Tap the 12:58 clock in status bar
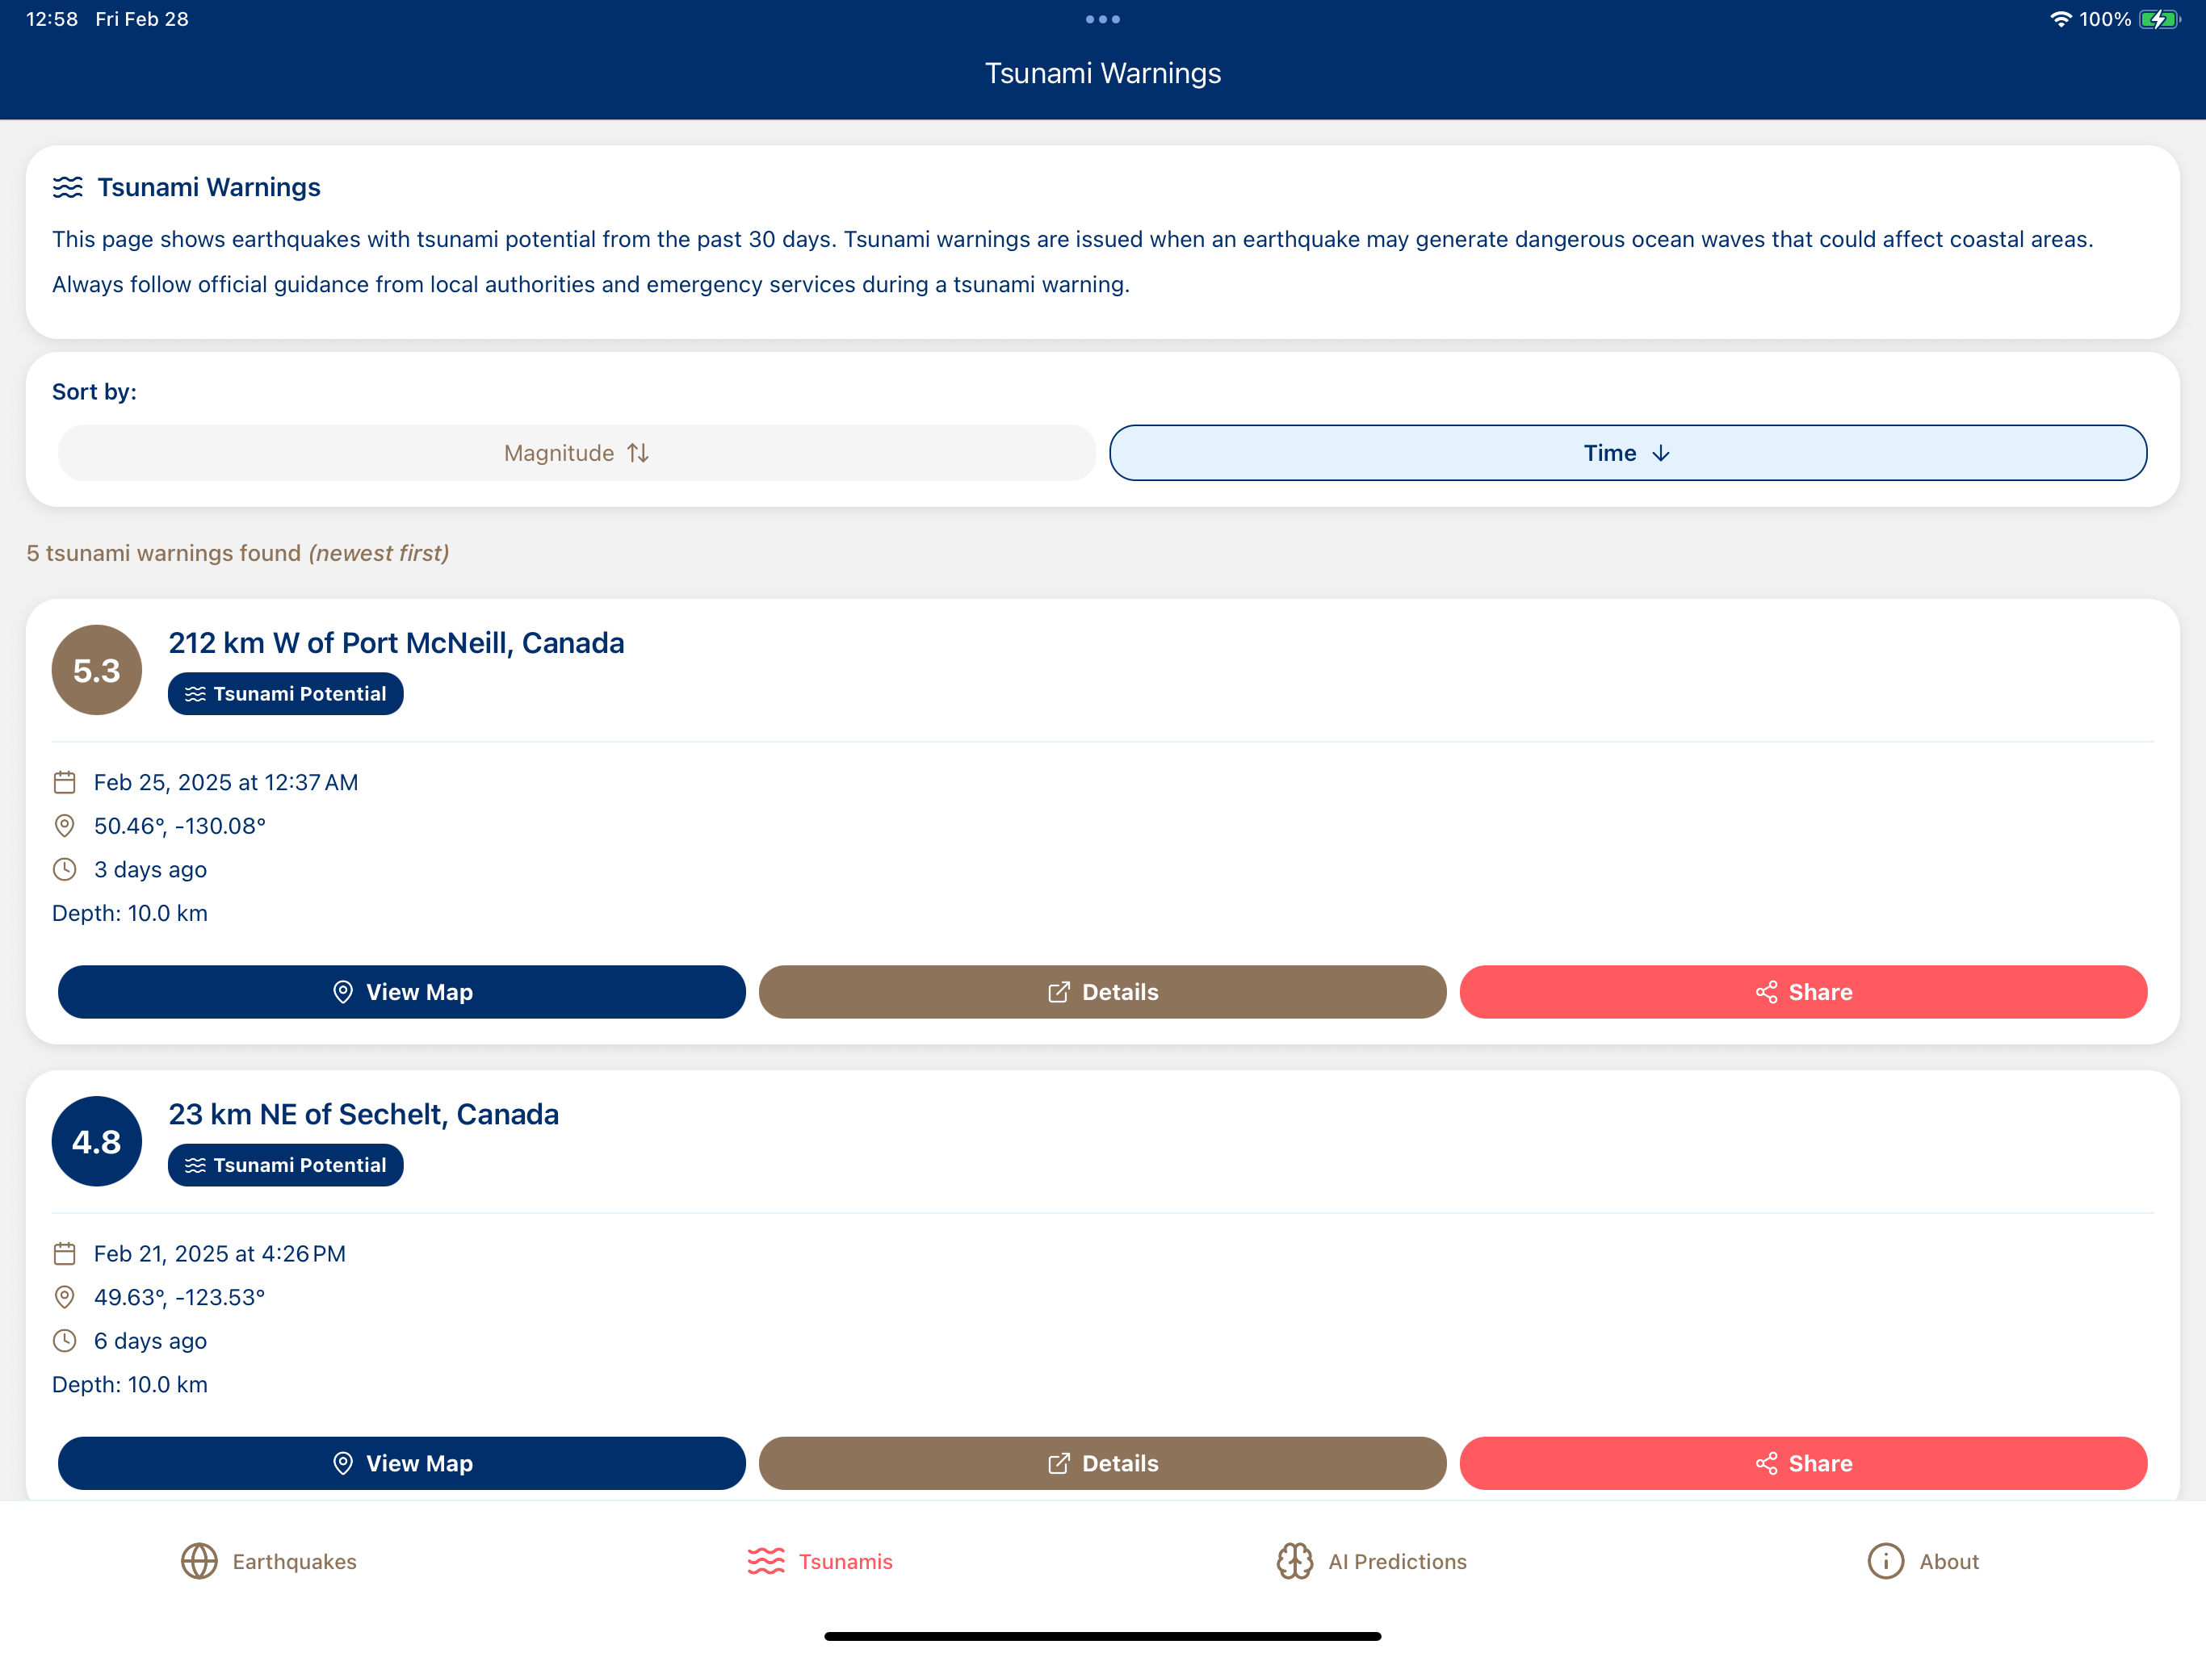The height and width of the screenshot is (1653, 2206). (x=52, y=19)
